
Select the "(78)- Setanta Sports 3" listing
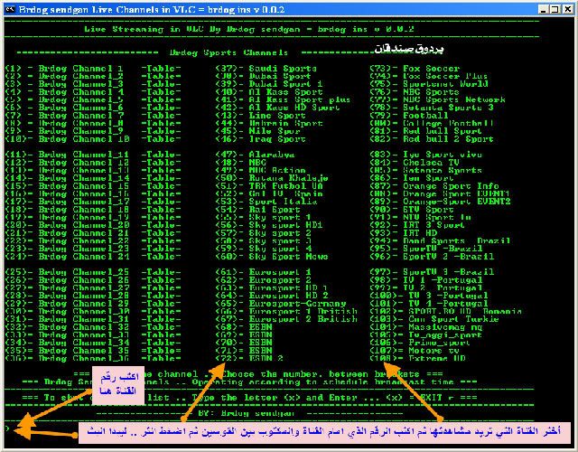[x=432, y=108]
